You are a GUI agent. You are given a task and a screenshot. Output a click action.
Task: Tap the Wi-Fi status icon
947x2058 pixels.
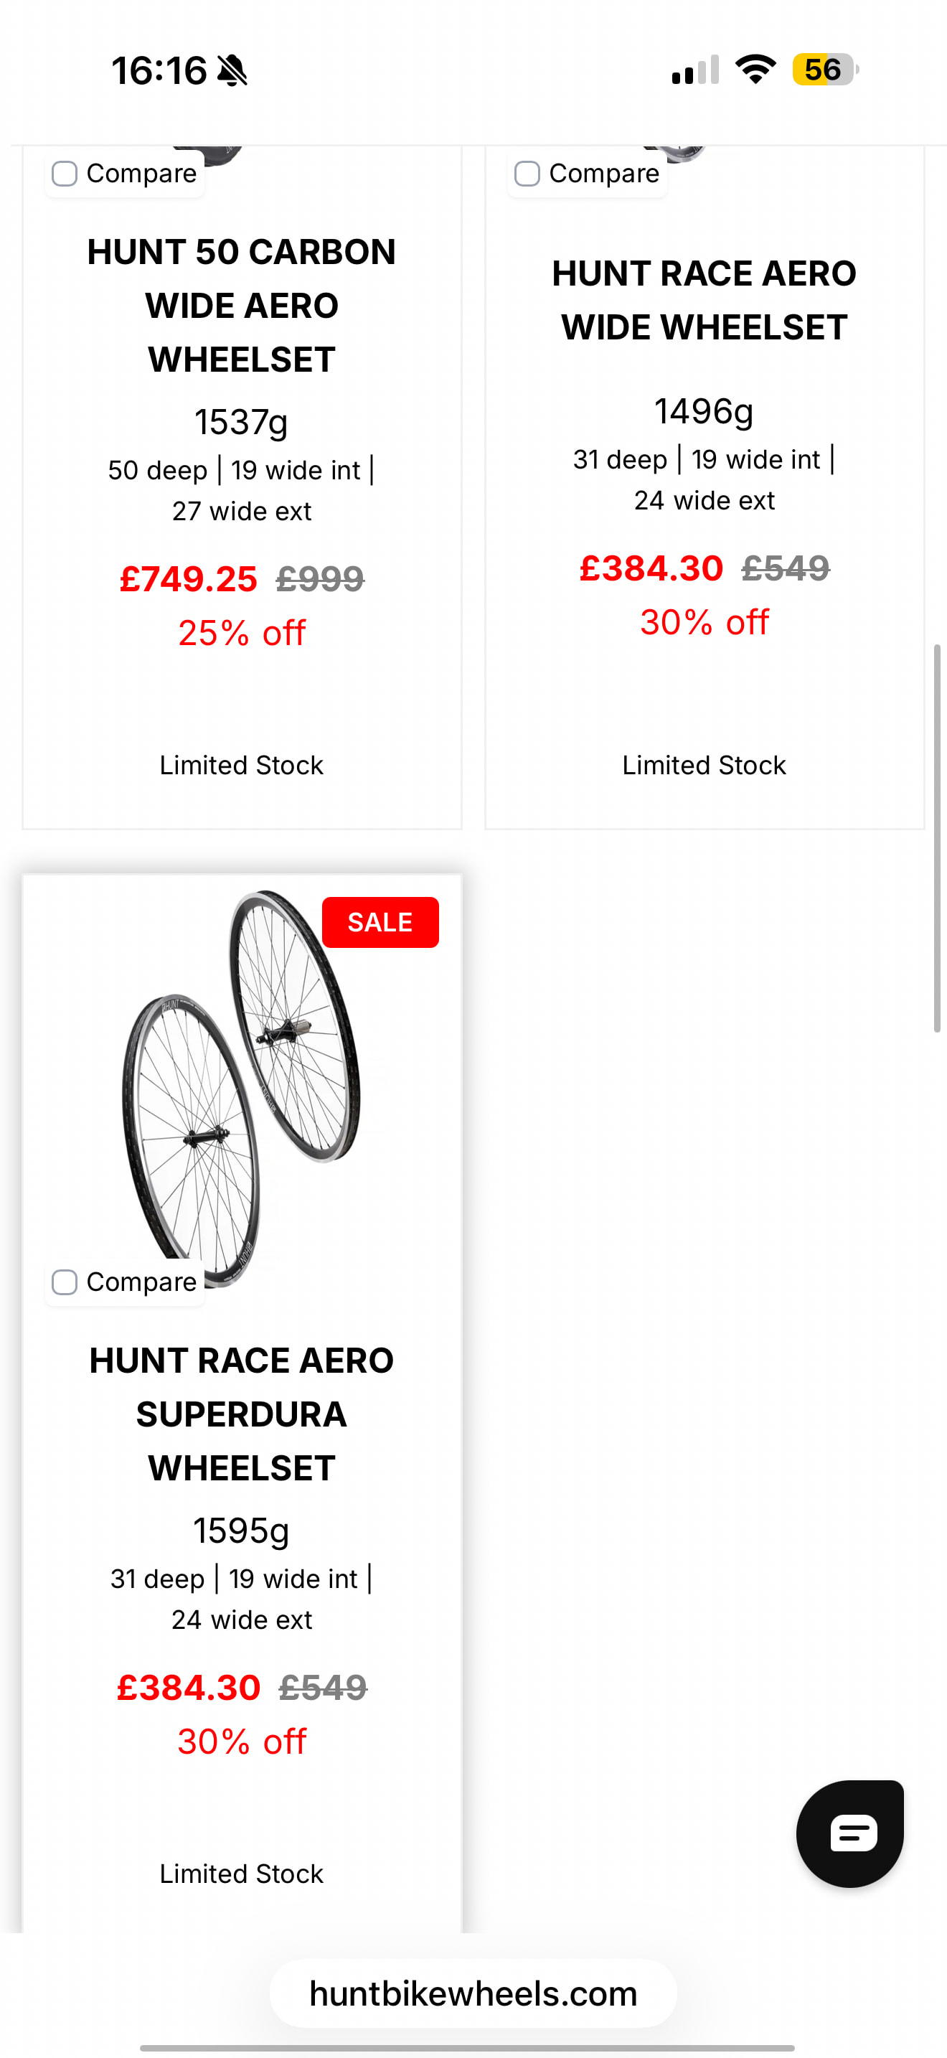[755, 70]
